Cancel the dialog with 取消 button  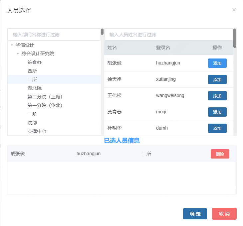[224, 214]
